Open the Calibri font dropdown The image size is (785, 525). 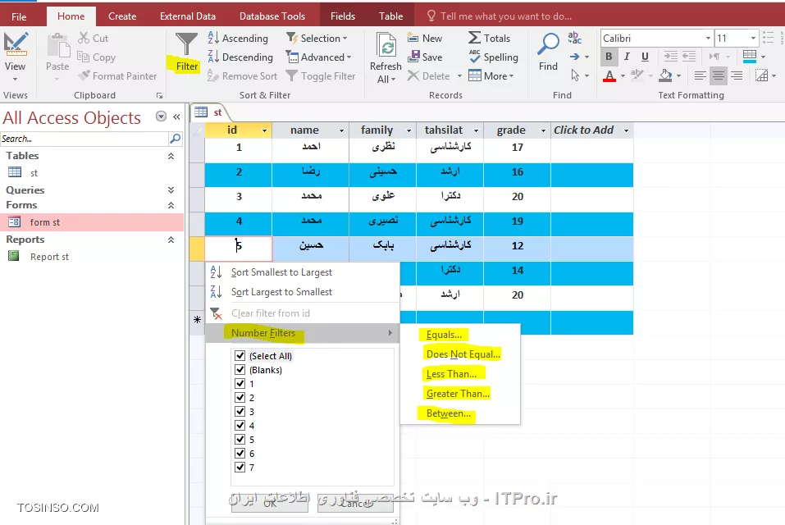710,37
